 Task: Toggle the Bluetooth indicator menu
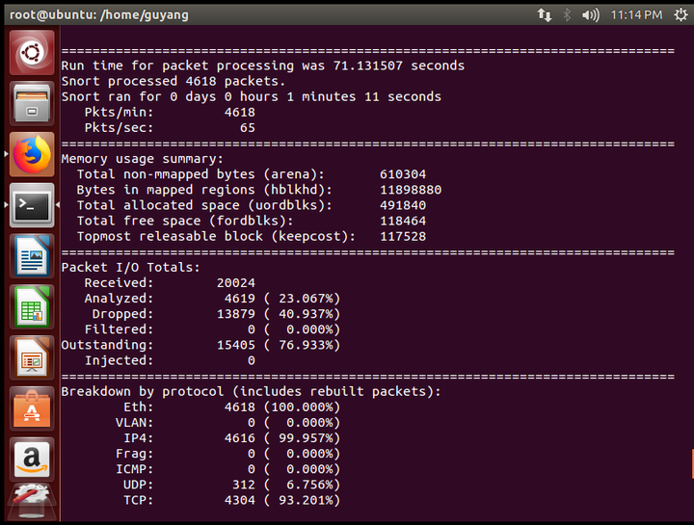coord(567,15)
